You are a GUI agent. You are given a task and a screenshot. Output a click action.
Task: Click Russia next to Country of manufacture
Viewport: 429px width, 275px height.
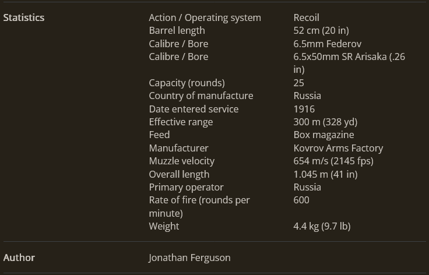click(307, 96)
